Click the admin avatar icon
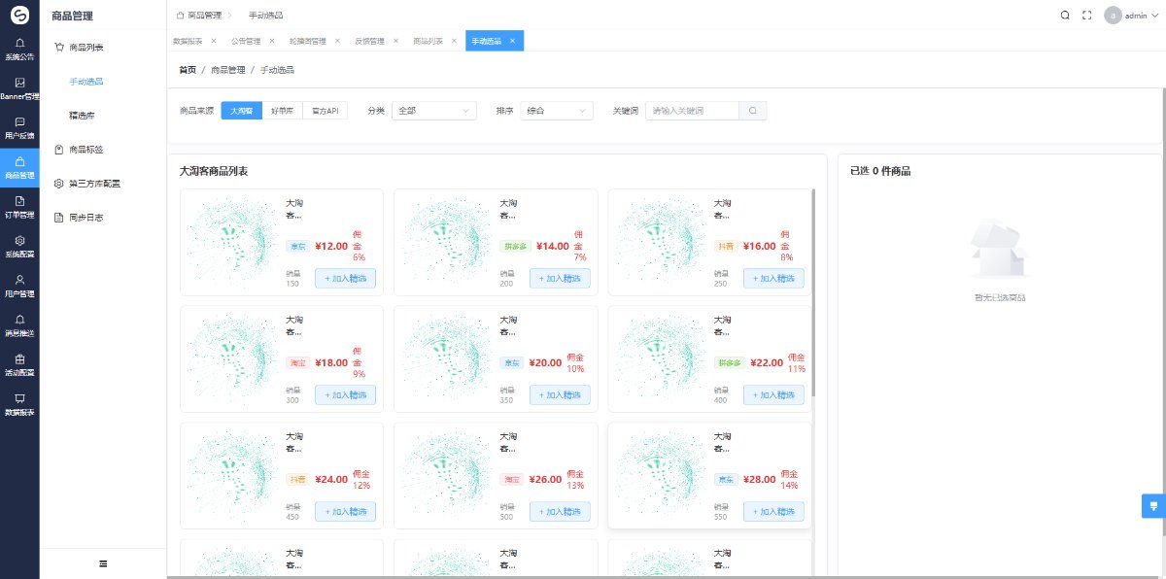This screenshot has width=1166, height=579. click(1113, 16)
